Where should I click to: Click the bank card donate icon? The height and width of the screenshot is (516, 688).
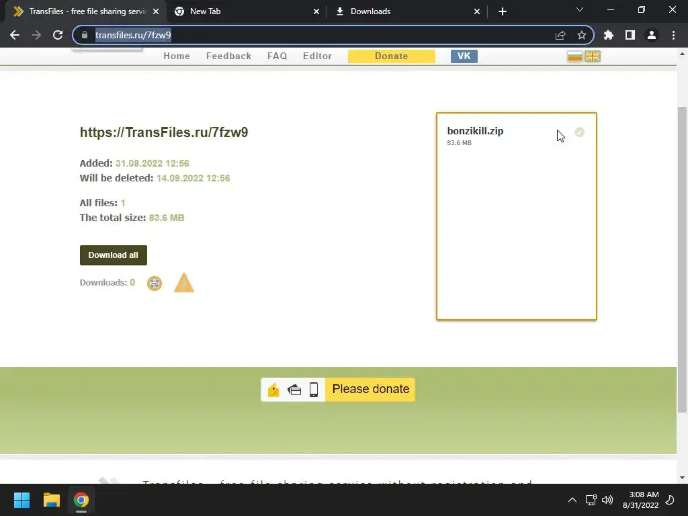[294, 390]
